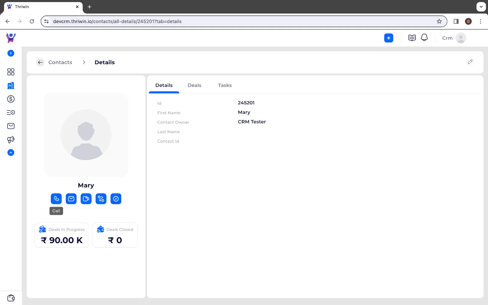Click the Call phone icon under Mary
Viewport: 488px width, 305px height.
pos(56,199)
